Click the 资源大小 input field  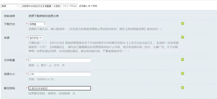click(60, 74)
